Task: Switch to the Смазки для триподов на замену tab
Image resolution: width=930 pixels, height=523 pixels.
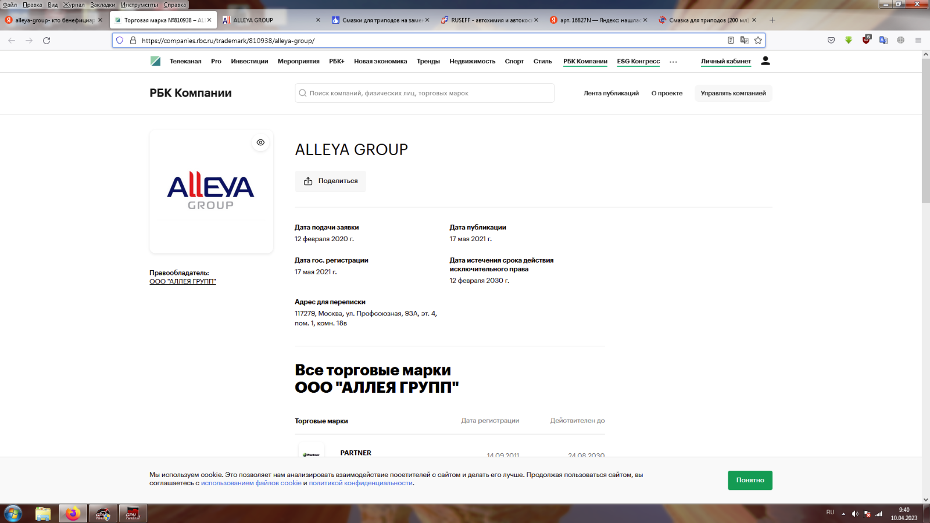Action: [381, 20]
